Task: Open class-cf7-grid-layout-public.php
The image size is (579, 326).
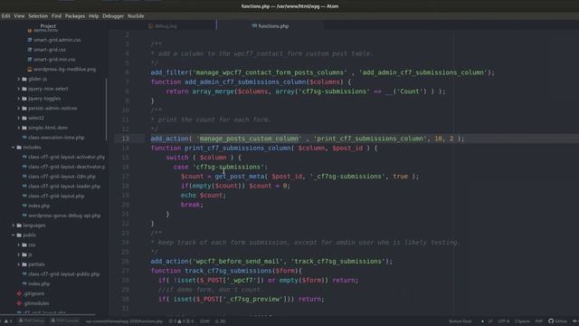Action: [x=63, y=273]
